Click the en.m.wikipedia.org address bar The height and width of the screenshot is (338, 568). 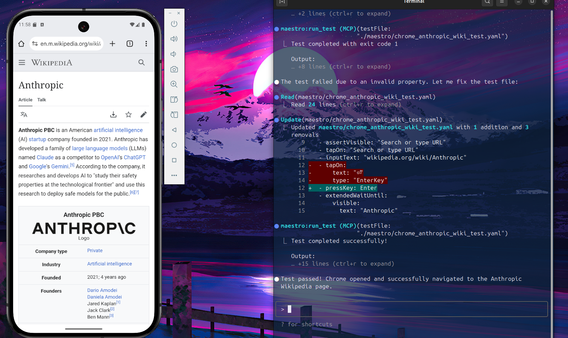pyautogui.click(x=67, y=44)
